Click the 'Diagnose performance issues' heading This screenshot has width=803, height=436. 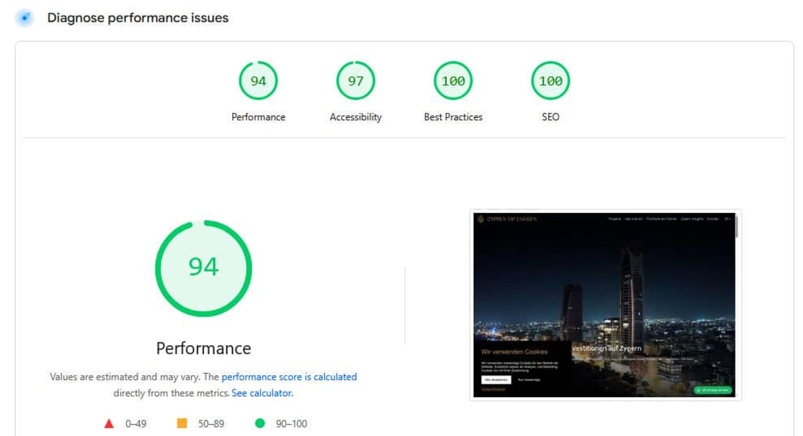click(x=138, y=18)
